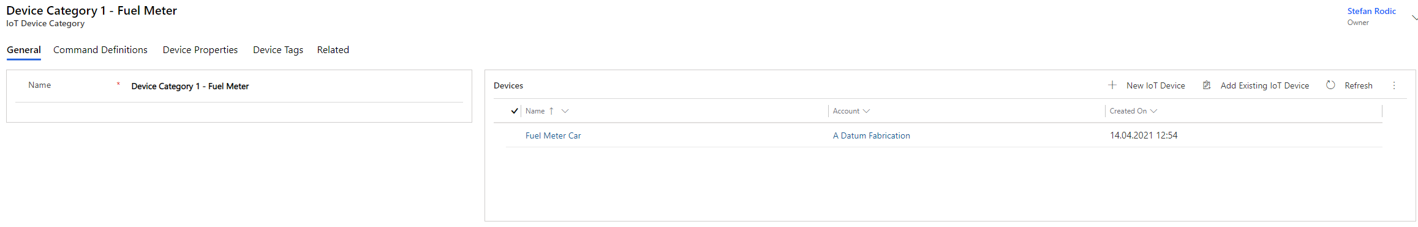Open the Device Properties tab
The height and width of the screenshot is (227, 1418).
coord(200,50)
